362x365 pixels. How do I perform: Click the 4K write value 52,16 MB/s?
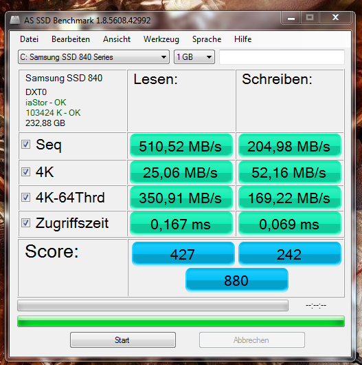[x=290, y=172]
